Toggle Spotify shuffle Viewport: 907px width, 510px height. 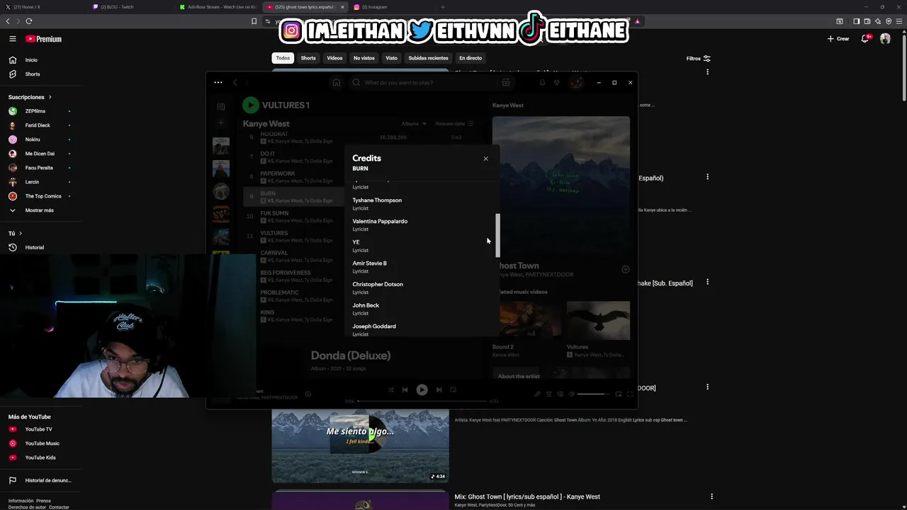point(390,390)
